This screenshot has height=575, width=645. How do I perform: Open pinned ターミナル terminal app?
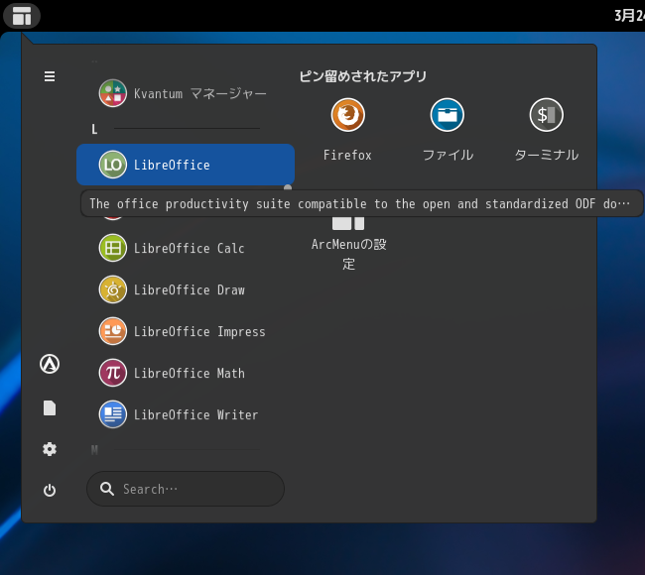(547, 130)
